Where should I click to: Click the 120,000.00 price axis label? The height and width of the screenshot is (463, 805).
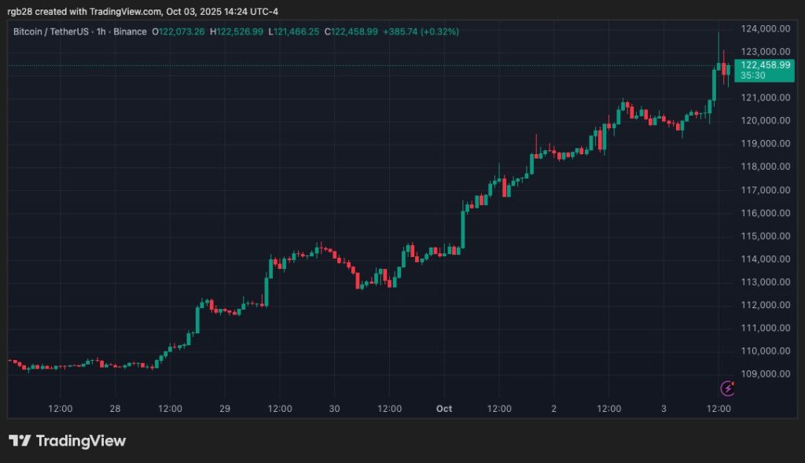pyautogui.click(x=764, y=121)
